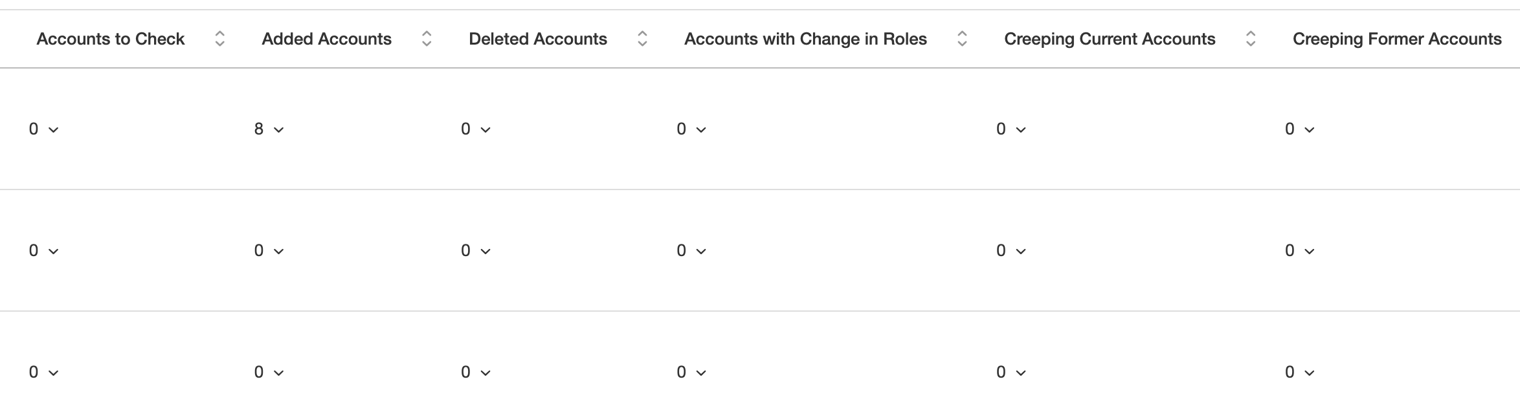Click the Creeping Former Accounts header
This screenshot has width=1520, height=410.
(x=1397, y=39)
